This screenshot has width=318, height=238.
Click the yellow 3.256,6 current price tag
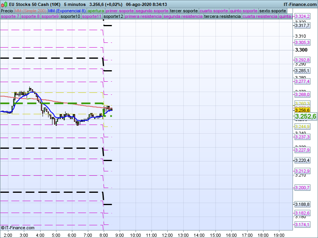tap(302, 110)
